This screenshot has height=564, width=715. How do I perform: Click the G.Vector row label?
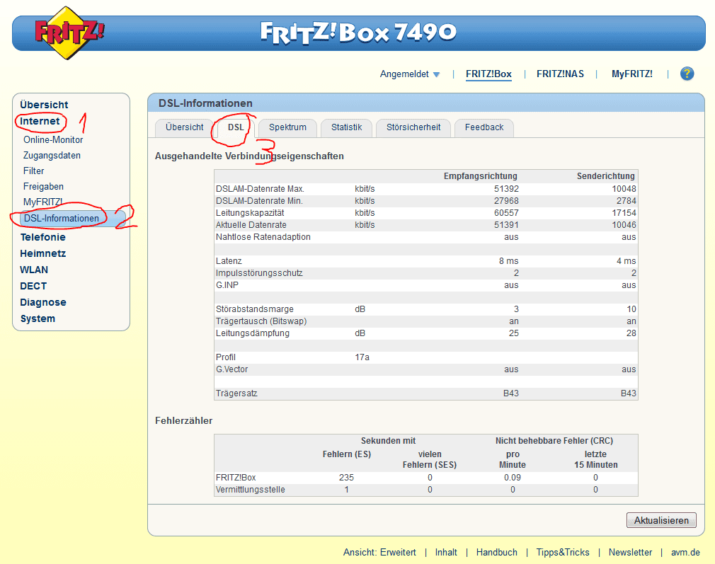point(231,369)
